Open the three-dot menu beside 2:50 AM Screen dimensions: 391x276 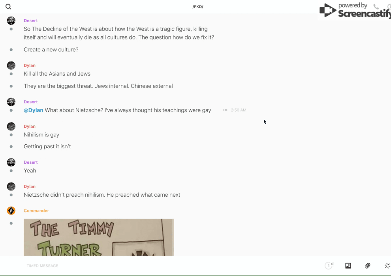coord(225,110)
